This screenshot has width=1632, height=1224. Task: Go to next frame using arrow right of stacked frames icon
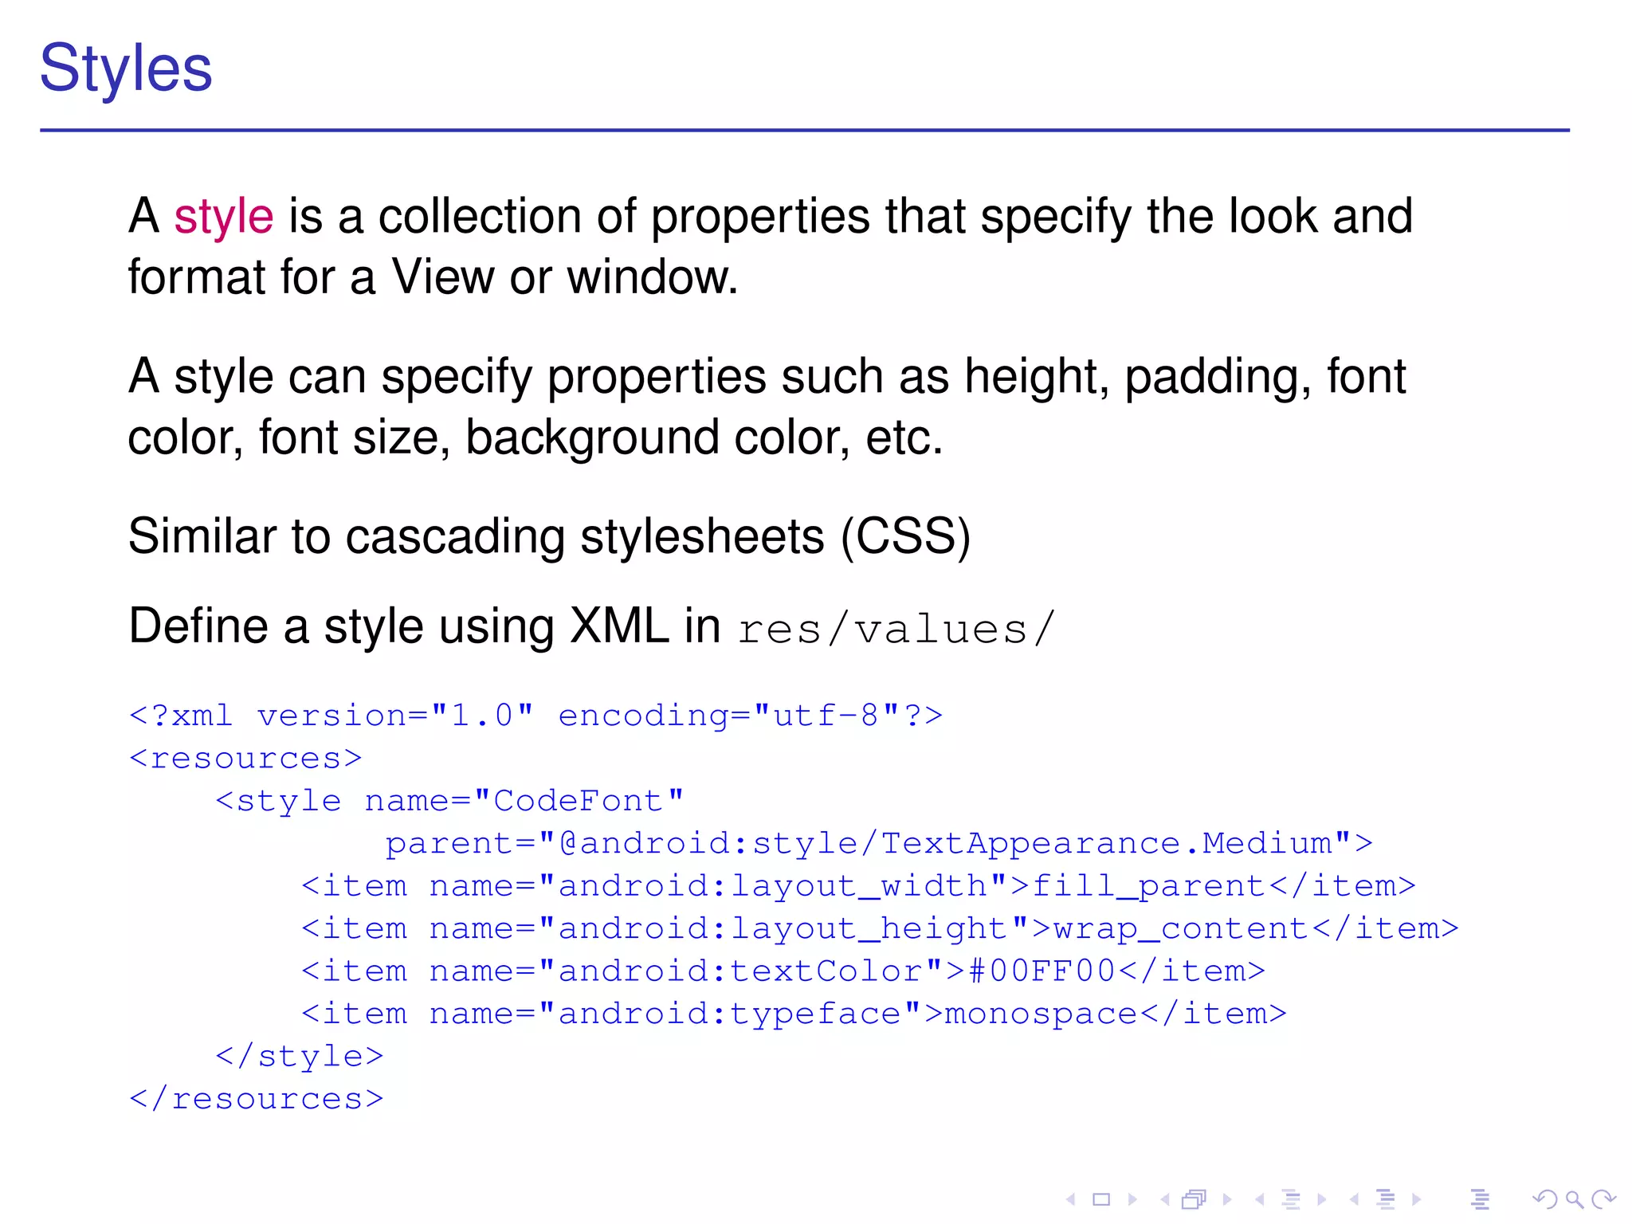click(1227, 1198)
